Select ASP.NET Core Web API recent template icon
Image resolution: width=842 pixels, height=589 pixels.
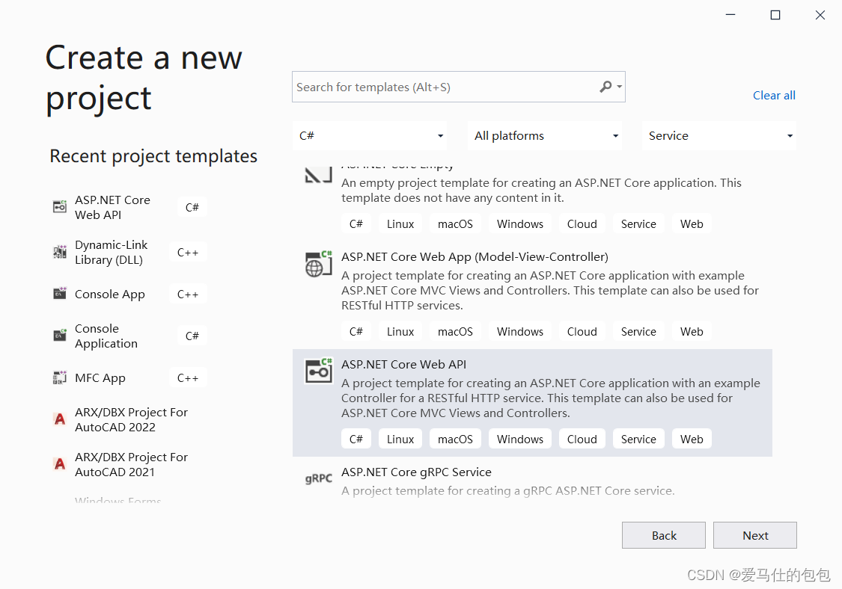(x=60, y=206)
